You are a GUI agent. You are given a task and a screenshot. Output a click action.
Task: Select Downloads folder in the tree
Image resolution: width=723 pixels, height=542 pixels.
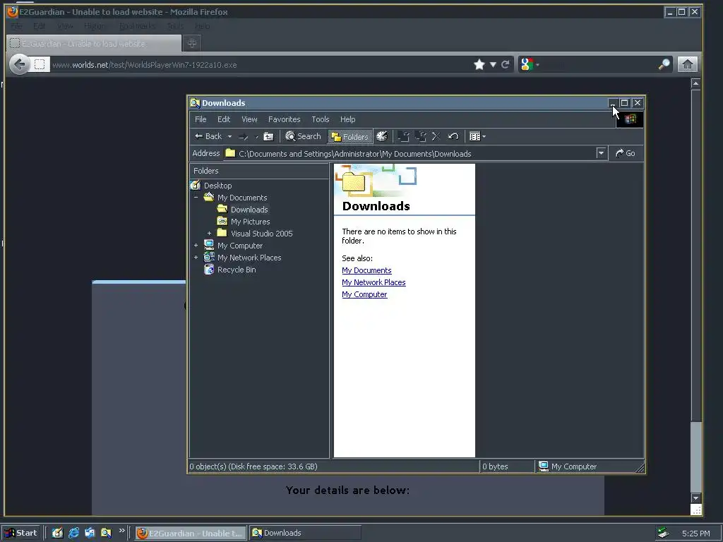(249, 210)
